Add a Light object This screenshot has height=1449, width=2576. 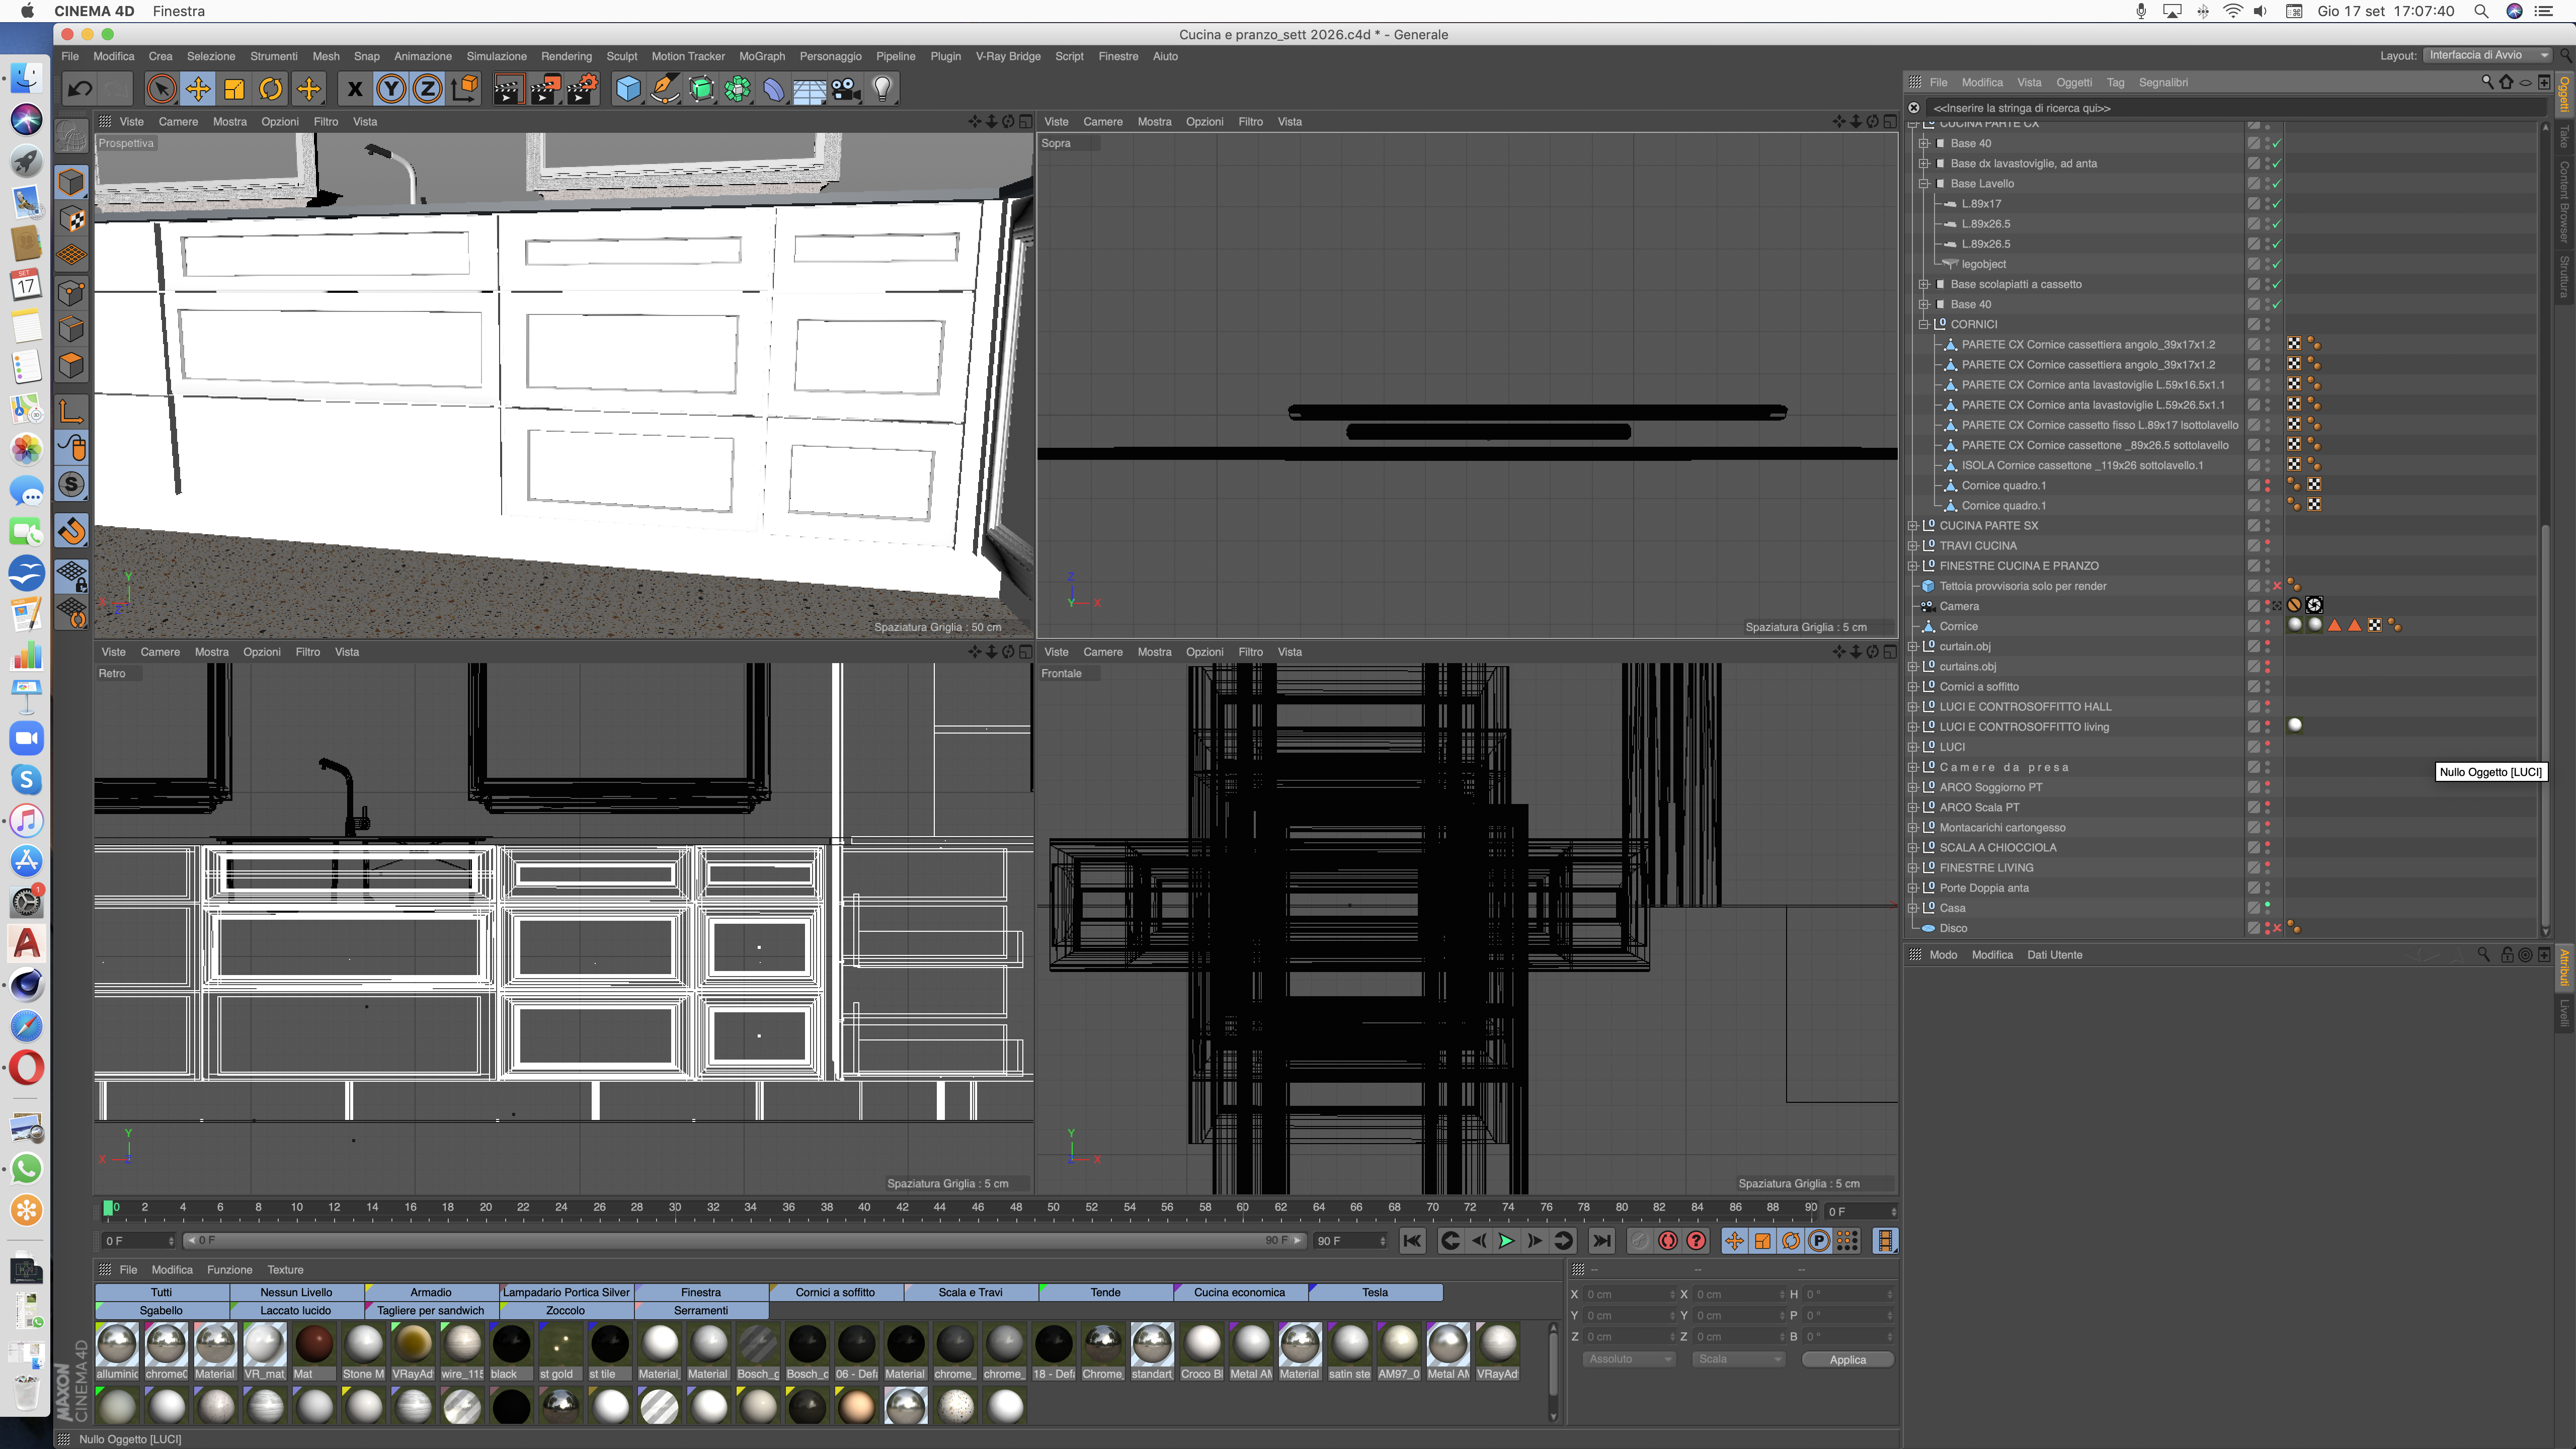coord(882,89)
